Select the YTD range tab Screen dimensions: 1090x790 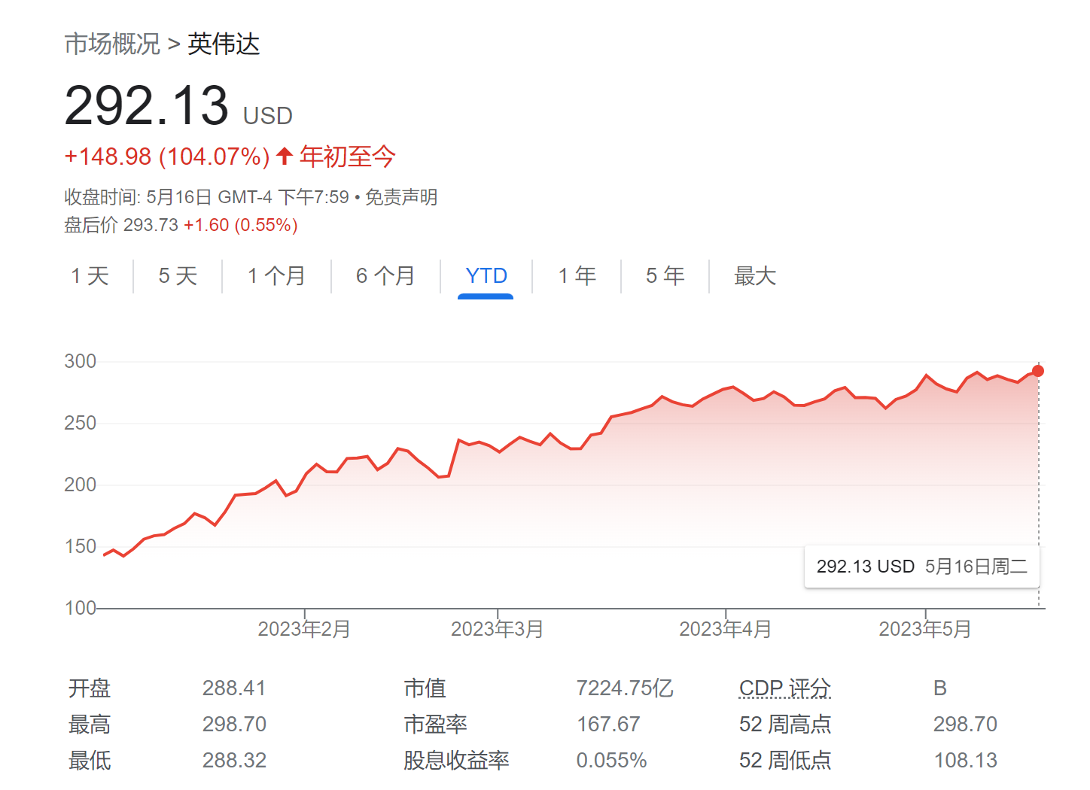pyautogui.click(x=486, y=276)
